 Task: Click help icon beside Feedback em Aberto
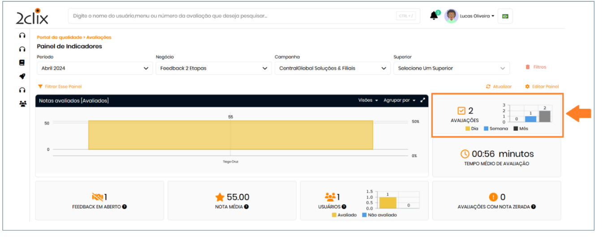pyautogui.click(x=124, y=207)
